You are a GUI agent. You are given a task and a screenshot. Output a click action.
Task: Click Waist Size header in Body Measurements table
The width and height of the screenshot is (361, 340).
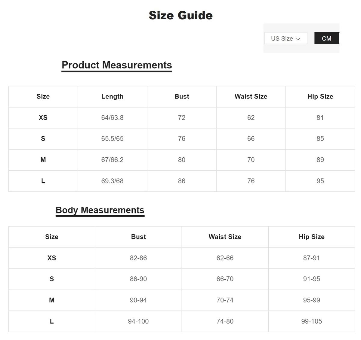pyautogui.click(x=225, y=237)
